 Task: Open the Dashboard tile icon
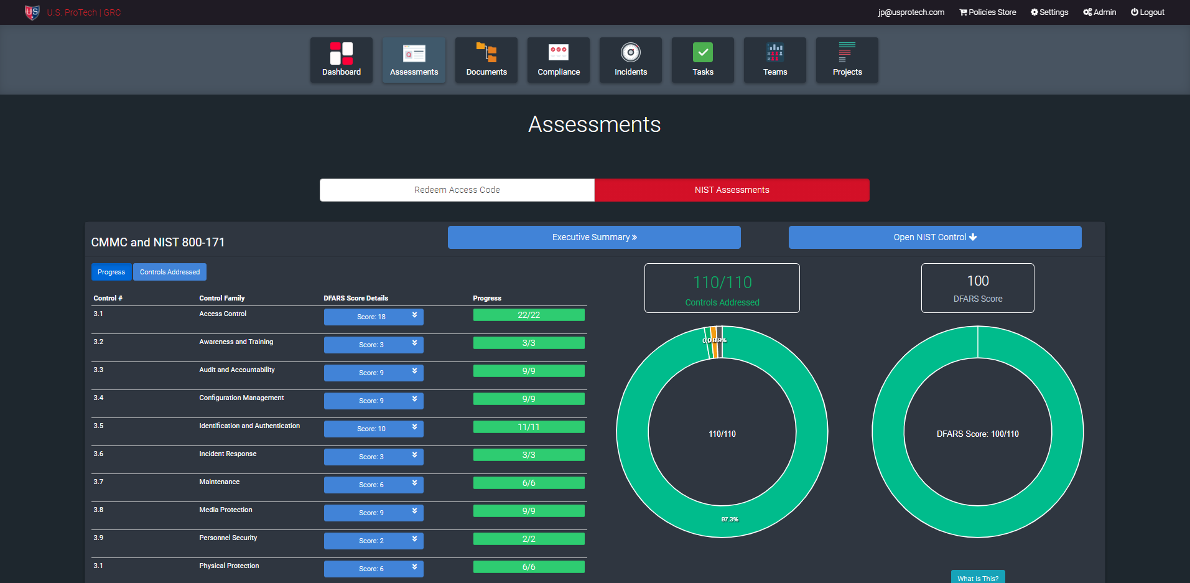click(x=342, y=54)
